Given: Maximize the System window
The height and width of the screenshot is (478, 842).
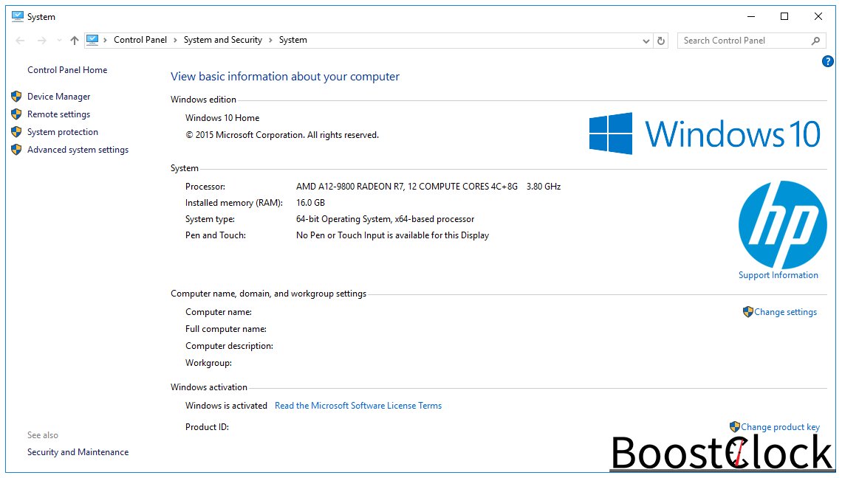Looking at the screenshot, I should tap(784, 17).
